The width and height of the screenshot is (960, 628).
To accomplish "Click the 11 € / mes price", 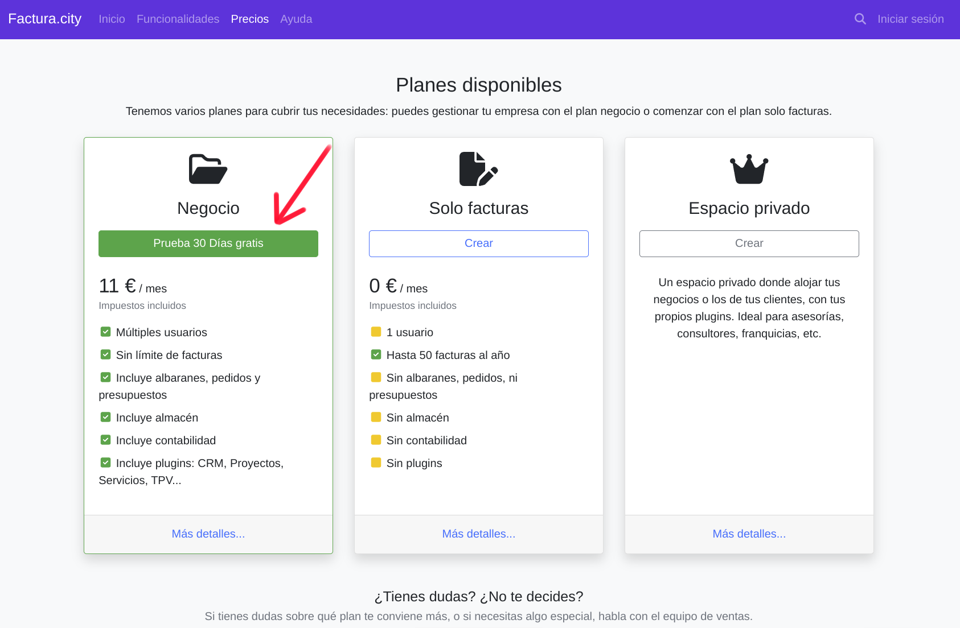I will point(133,286).
